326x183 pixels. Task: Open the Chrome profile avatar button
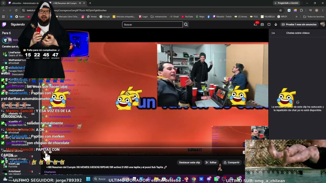click(317, 10)
